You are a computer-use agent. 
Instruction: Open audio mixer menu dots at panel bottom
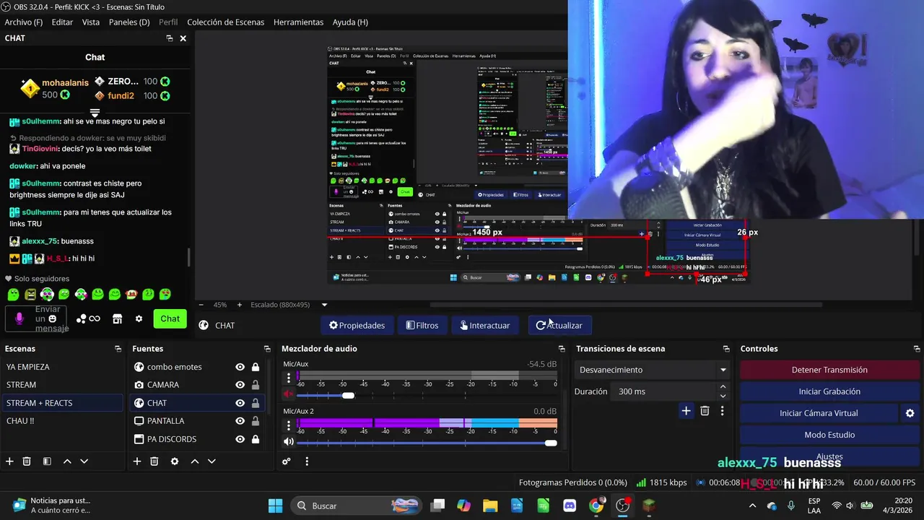pyautogui.click(x=307, y=461)
